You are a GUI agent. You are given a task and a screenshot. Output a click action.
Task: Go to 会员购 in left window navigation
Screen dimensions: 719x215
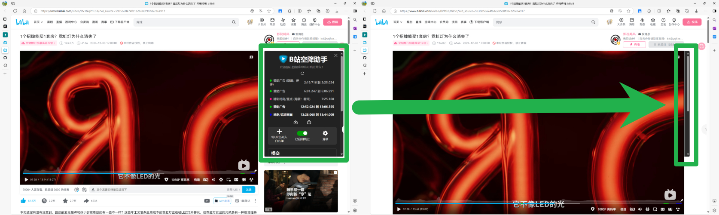point(85,22)
